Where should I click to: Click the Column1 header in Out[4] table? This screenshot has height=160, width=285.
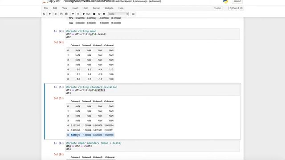pos(75,45)
